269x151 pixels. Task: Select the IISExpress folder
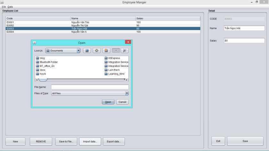[x=112, y=58]
